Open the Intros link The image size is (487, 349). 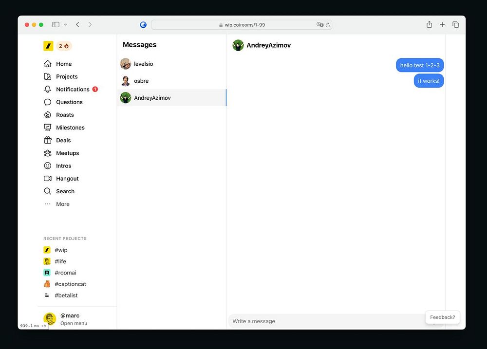coord(63,165)
